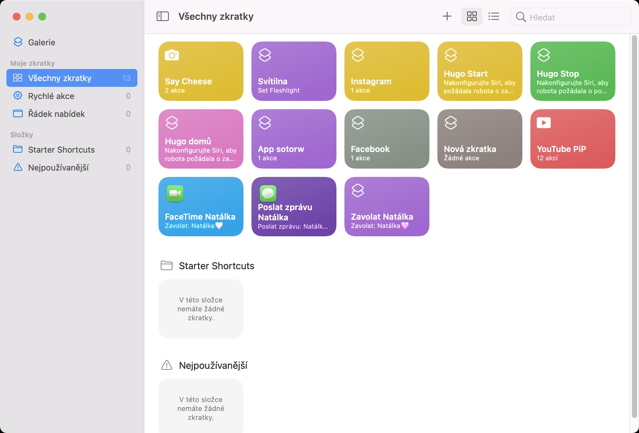This screenshot has width=639, height=433.
Task: Select the Nová zkratka tile
Action: pos(480,139)
